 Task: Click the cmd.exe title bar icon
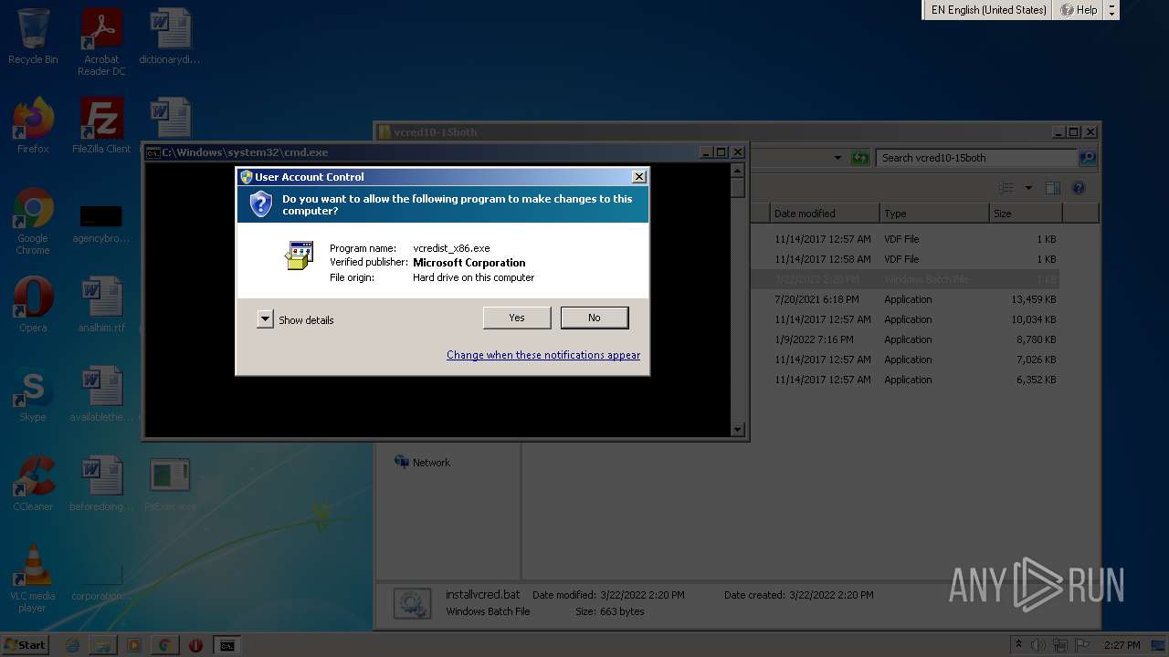point(153,152)
